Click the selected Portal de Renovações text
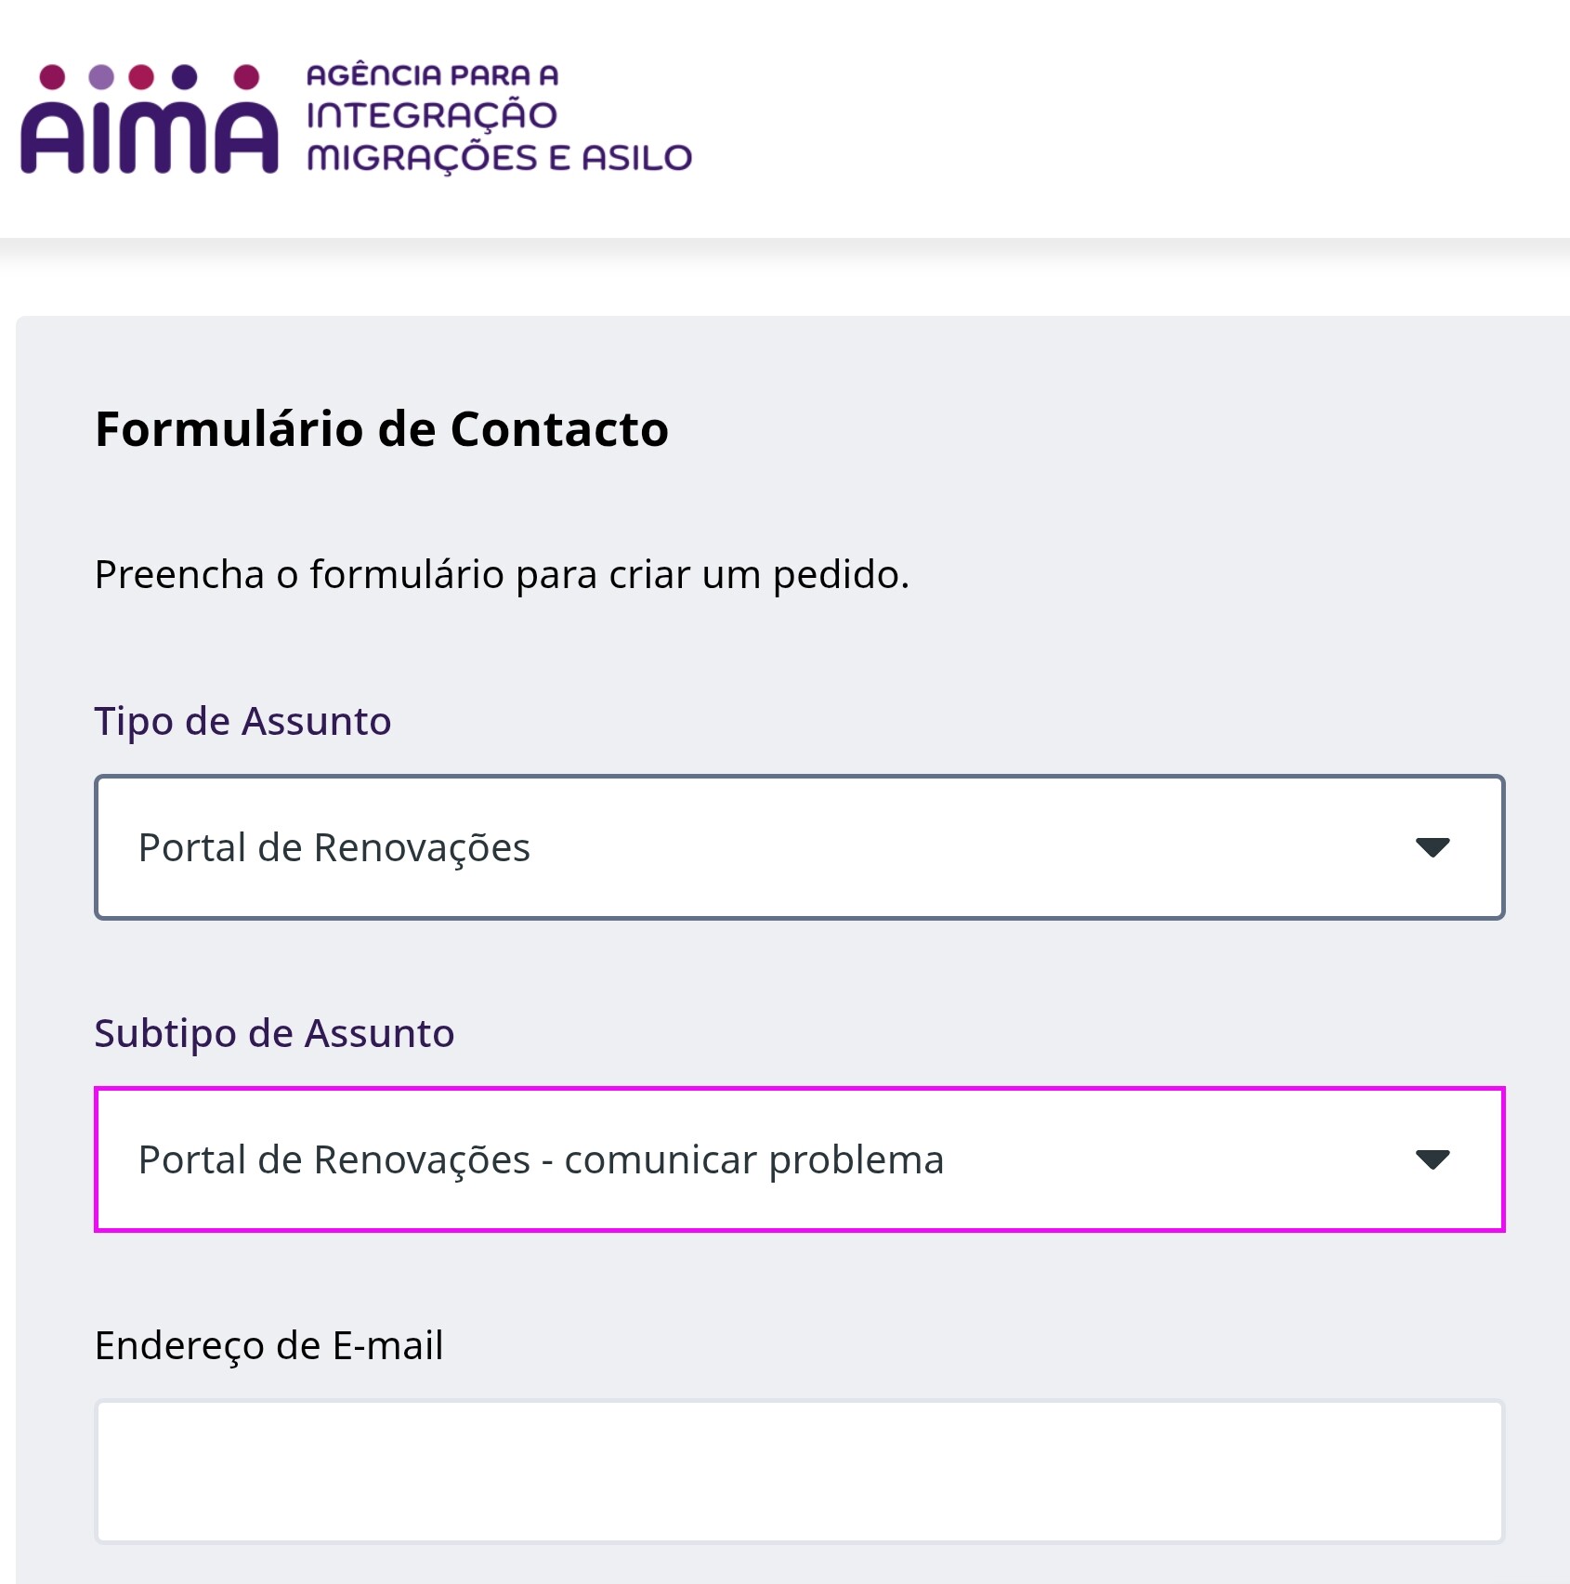 334,848
